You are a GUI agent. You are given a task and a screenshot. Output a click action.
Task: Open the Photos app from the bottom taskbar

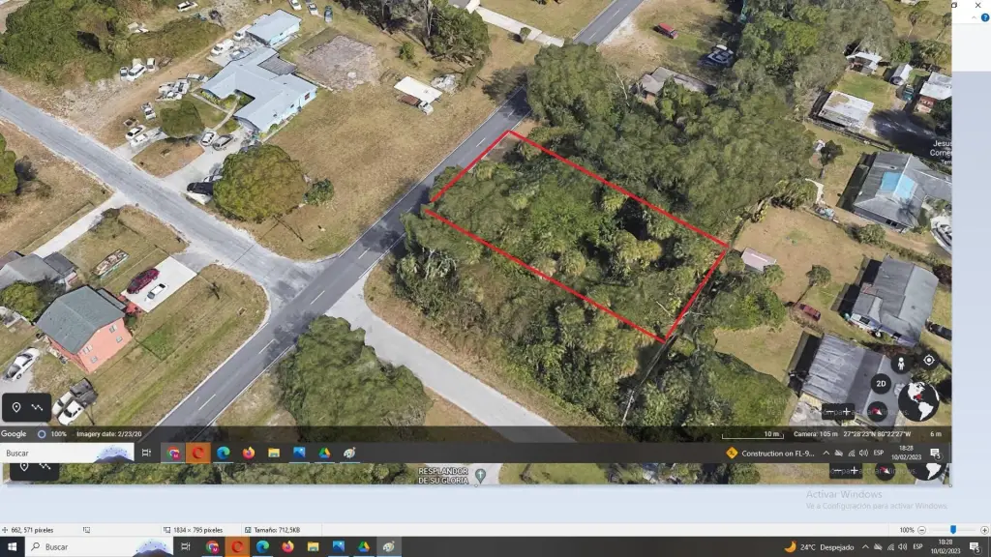pos(338,547)
